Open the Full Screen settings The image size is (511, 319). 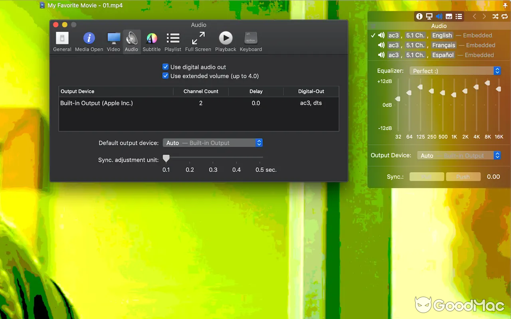point(198,40)
